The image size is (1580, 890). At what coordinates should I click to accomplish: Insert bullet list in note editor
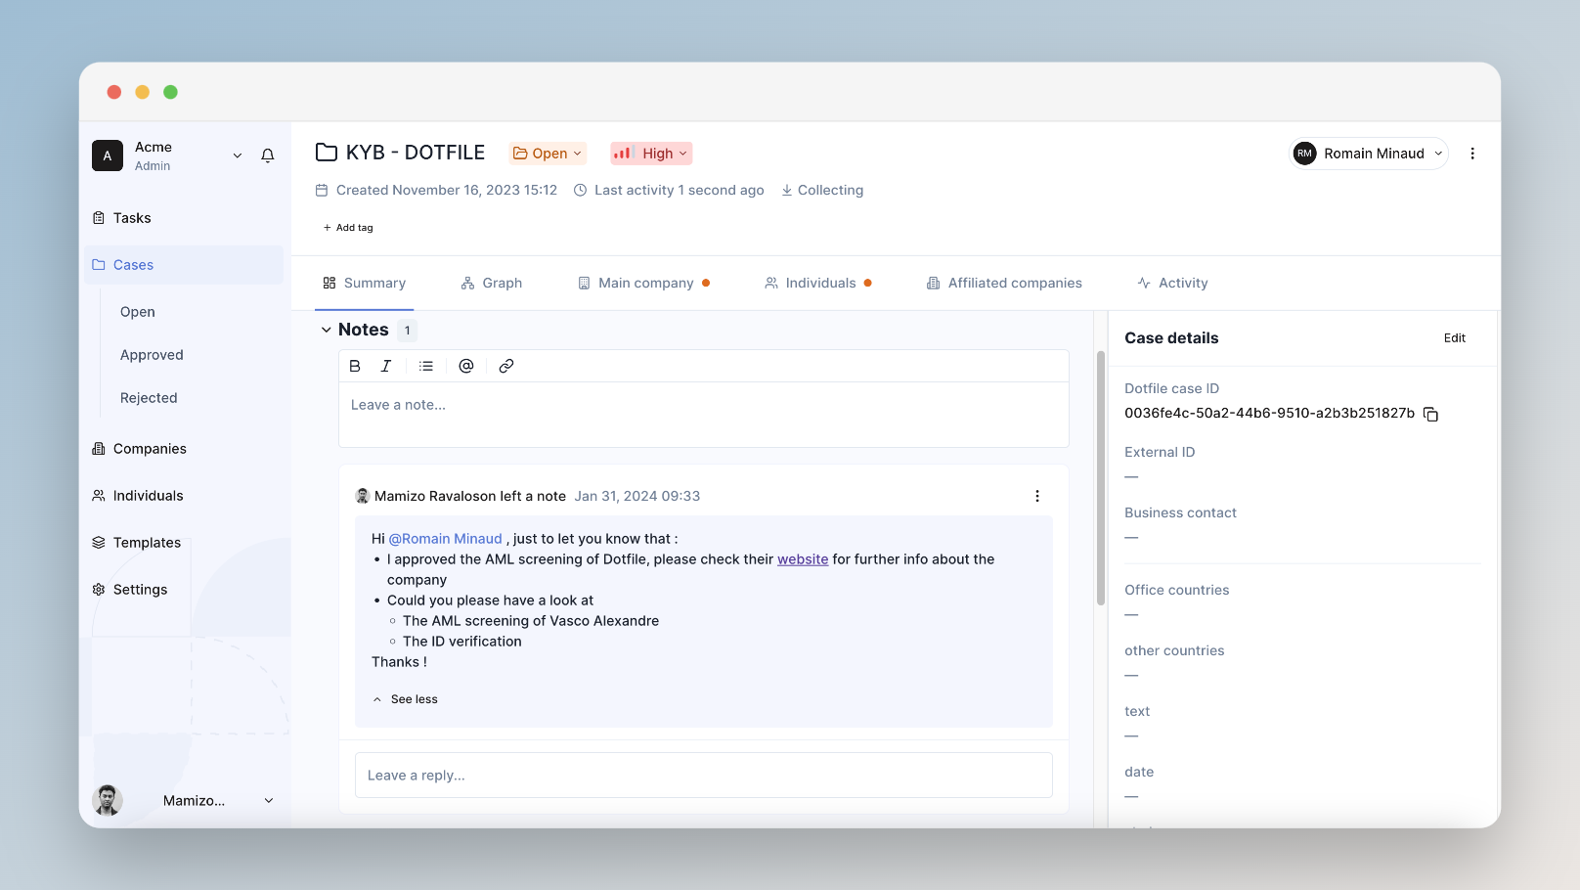click(x=426, y=366)
